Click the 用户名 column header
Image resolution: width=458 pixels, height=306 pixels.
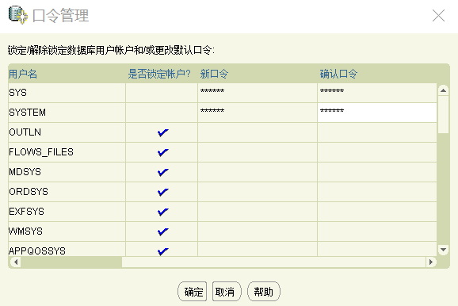coord(23,74)
